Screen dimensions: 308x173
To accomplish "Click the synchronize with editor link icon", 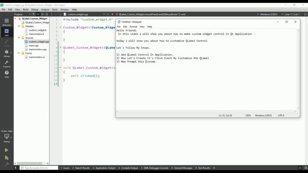I will pyautogui.click(x=38, y=14).
